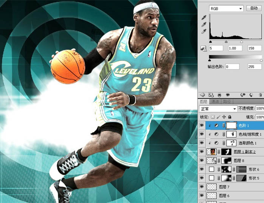Toggle lock all padlock icon

coord(230,117)
